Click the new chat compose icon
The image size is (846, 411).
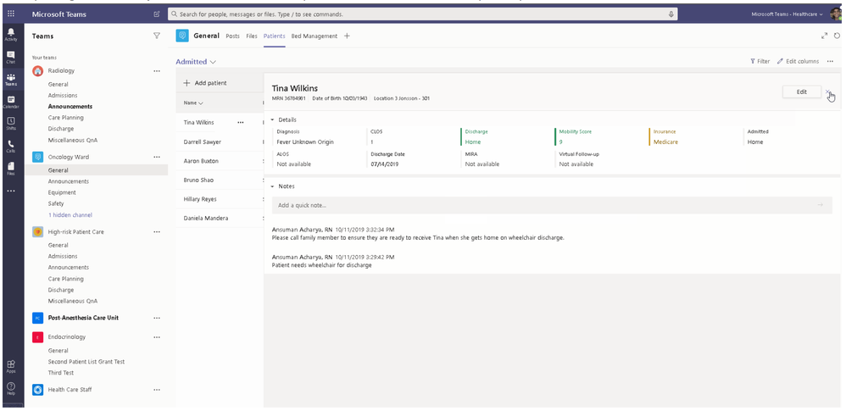[x=157, y=14]
